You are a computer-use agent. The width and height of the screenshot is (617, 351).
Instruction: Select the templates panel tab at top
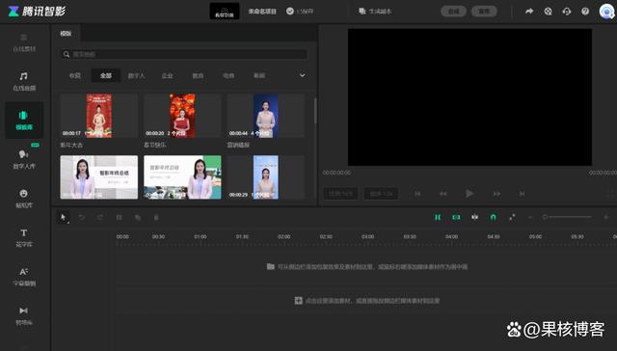[x=66, y=34]
